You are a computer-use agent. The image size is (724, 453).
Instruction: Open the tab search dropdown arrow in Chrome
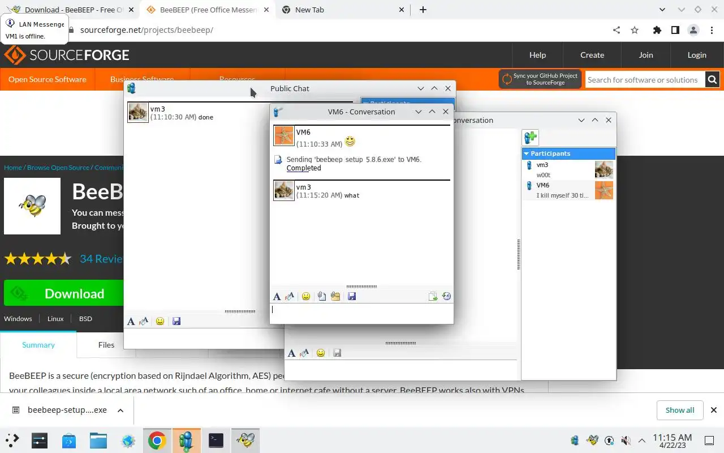point(662,10)
